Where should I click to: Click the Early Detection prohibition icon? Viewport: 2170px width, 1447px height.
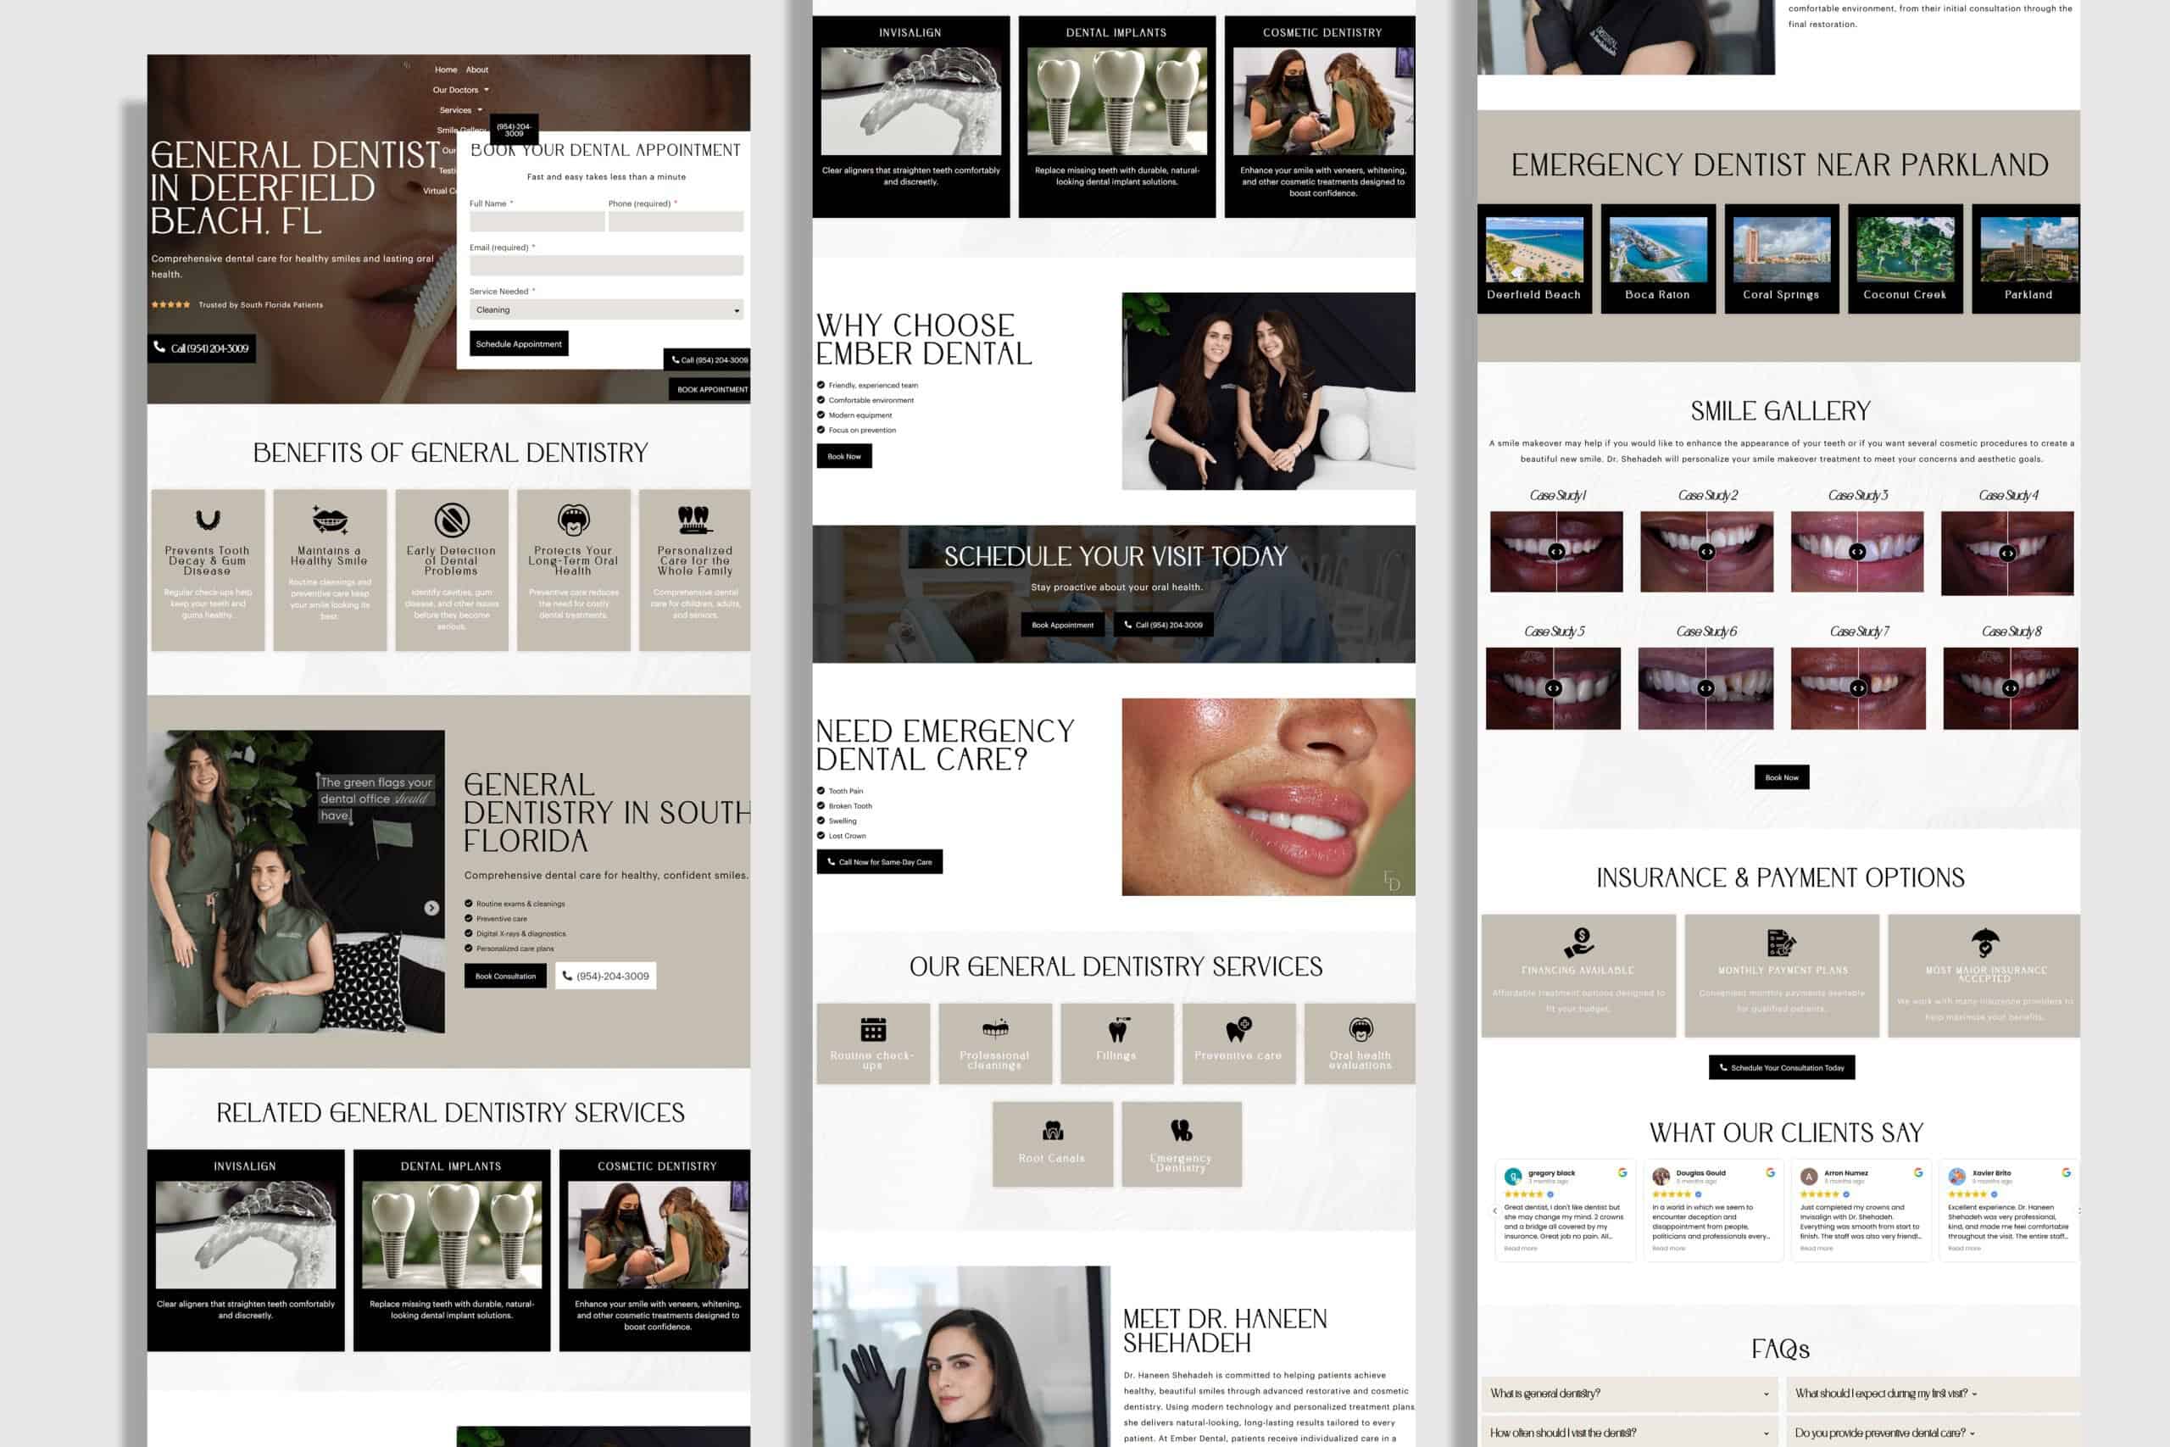coord(452,520)
